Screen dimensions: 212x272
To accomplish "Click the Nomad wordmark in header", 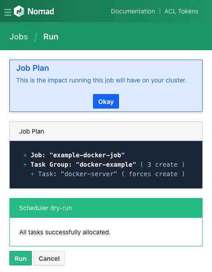I will (41, 12).
